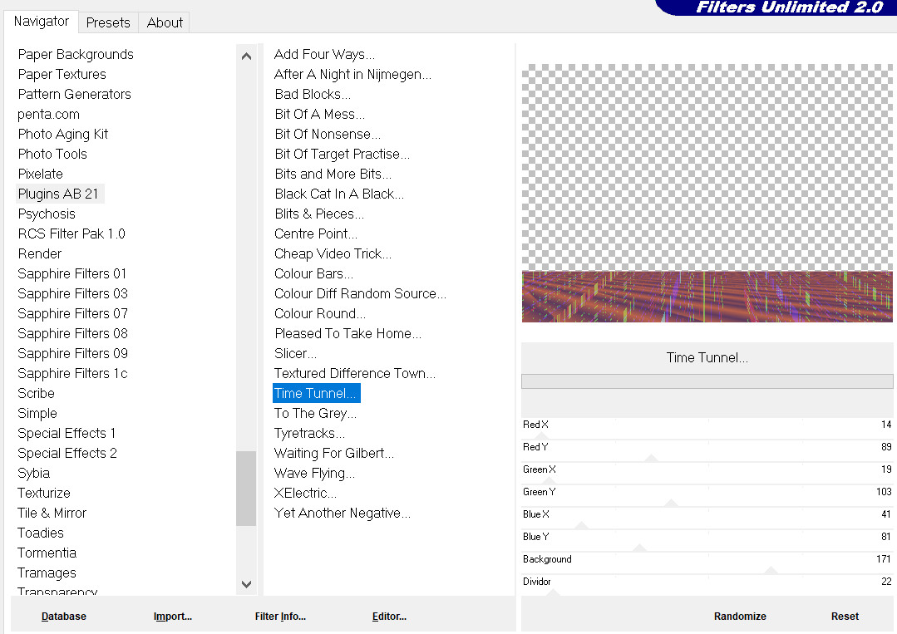Switch to the Presets tab
The width and height of the screenshot is (897, 634).
tap(108, 22)
